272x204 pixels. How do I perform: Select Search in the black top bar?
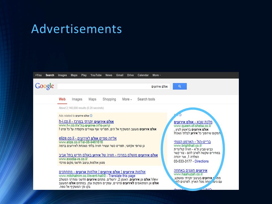coord(50,75)
